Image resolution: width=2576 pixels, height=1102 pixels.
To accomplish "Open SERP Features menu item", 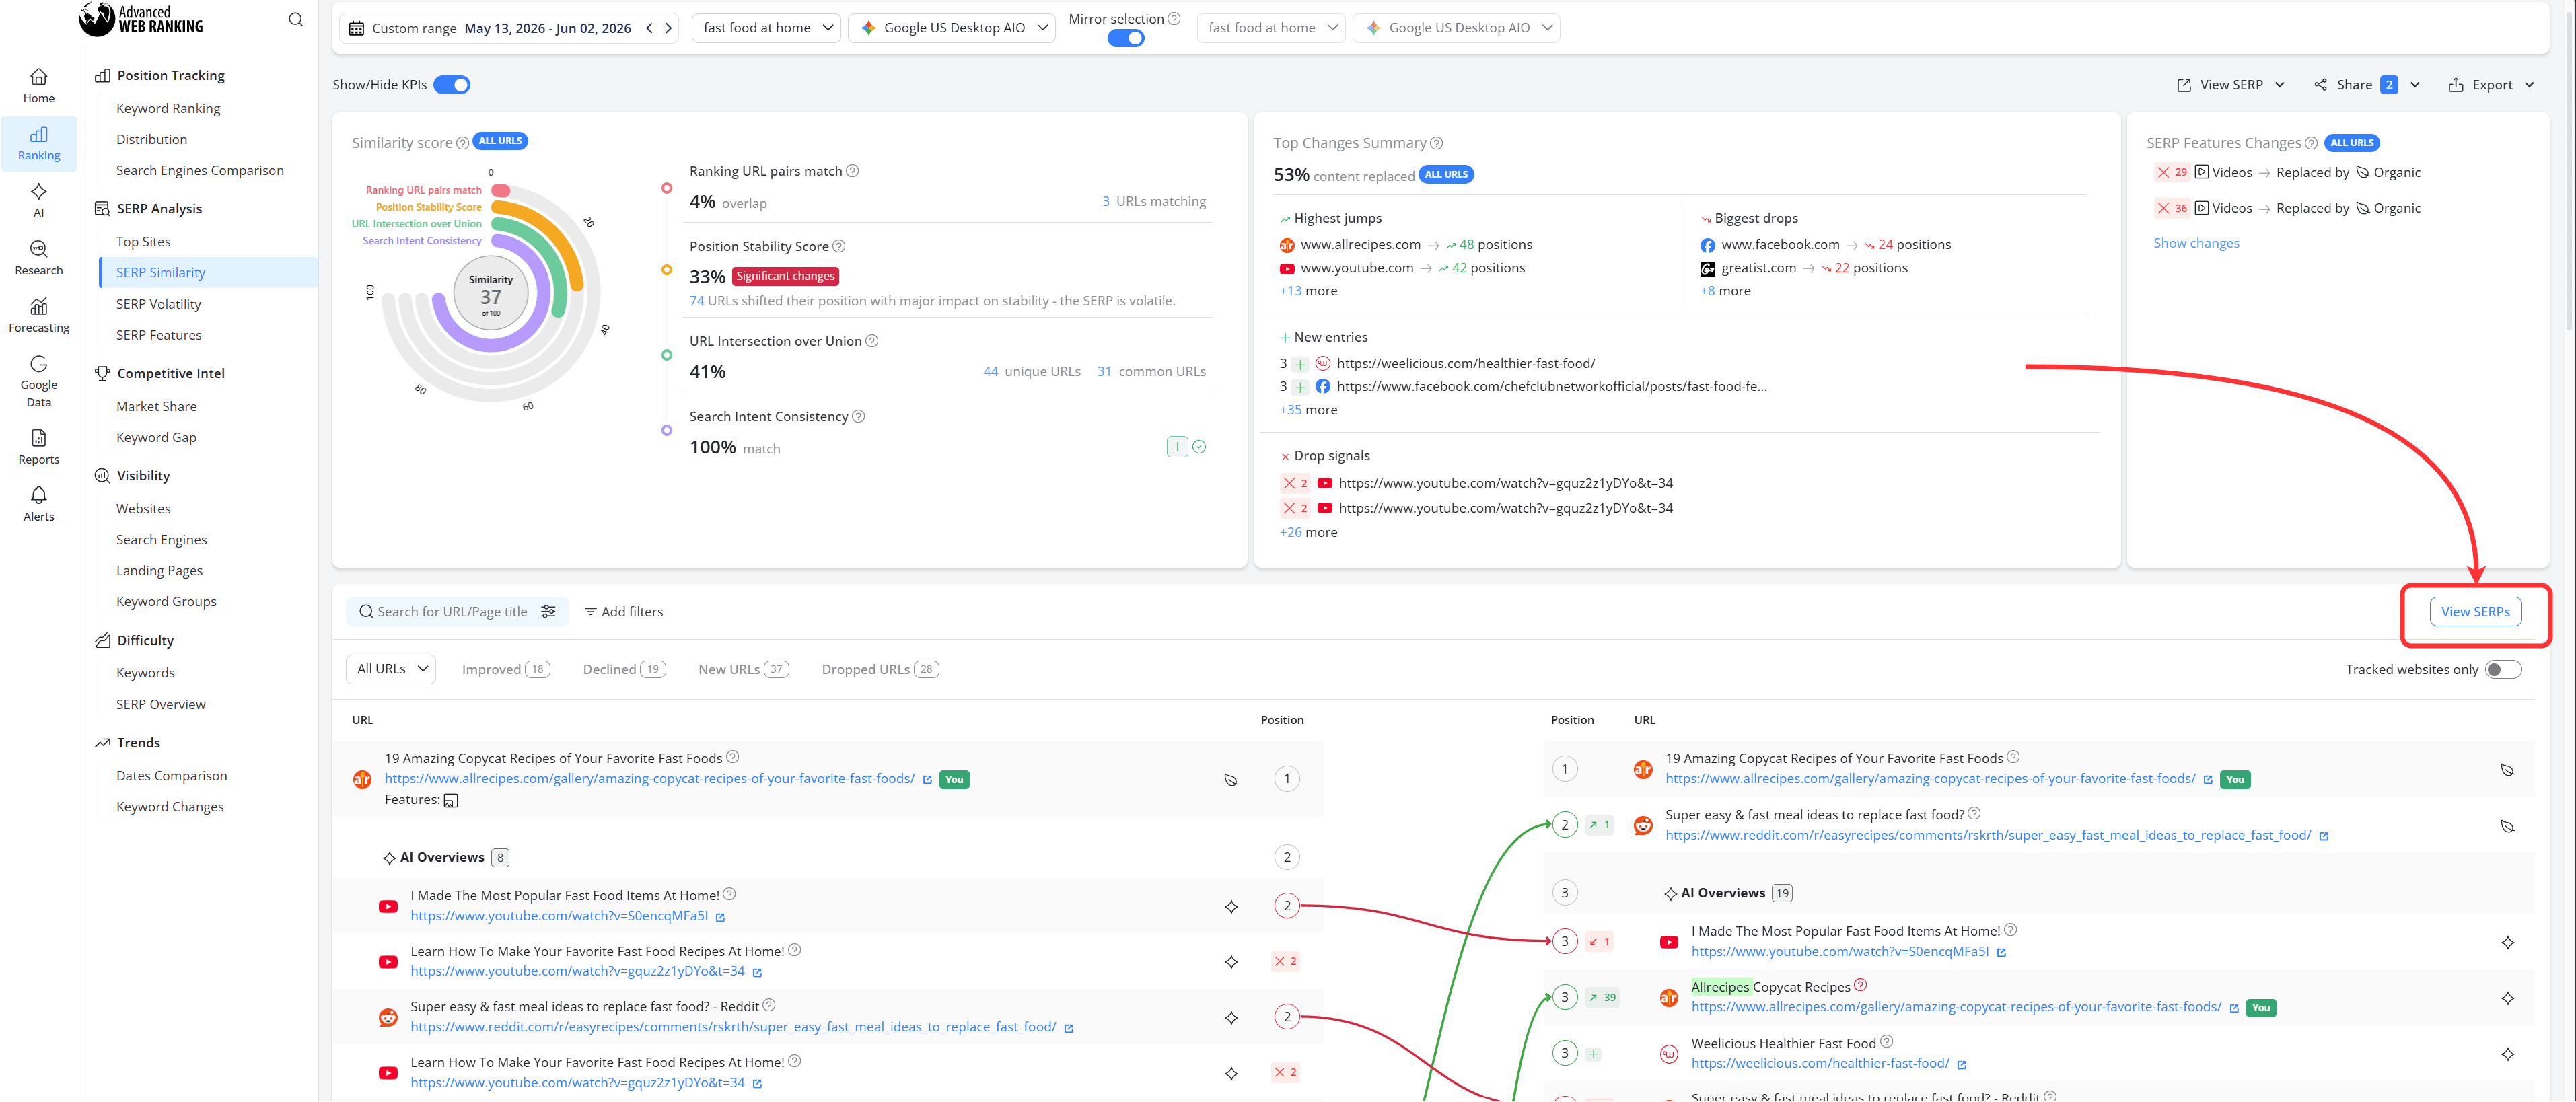I will [158, 335].
